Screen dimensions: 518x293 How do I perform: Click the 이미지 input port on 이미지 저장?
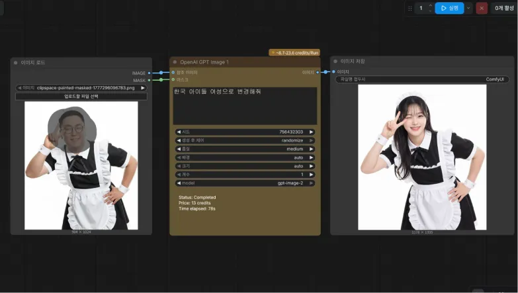coord(333,71)
